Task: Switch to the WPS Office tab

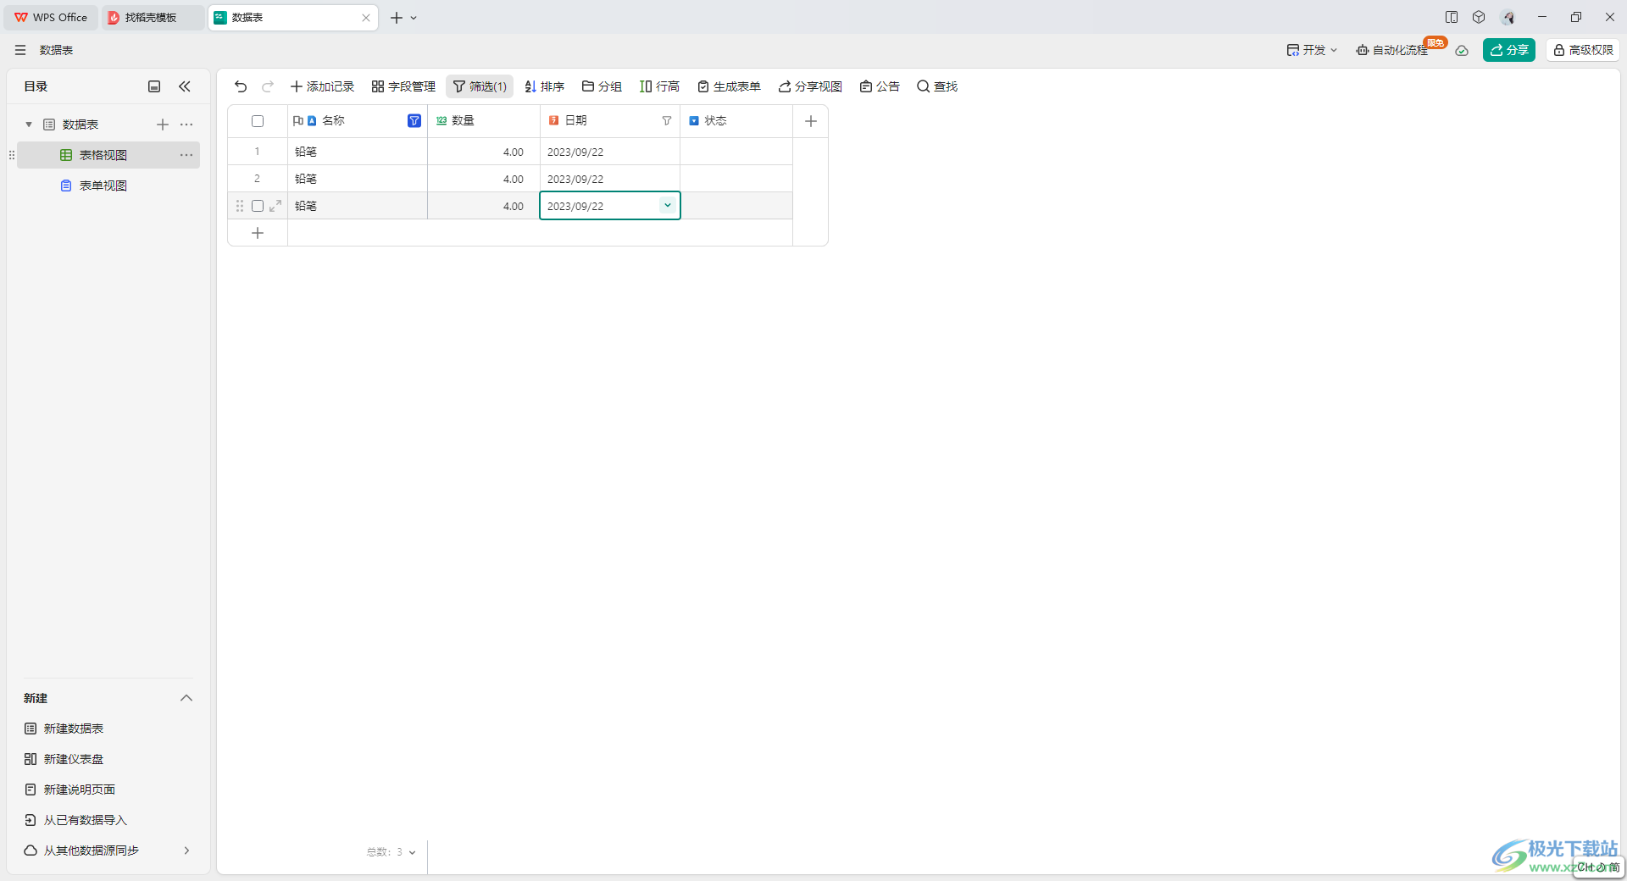Action: 51,18
